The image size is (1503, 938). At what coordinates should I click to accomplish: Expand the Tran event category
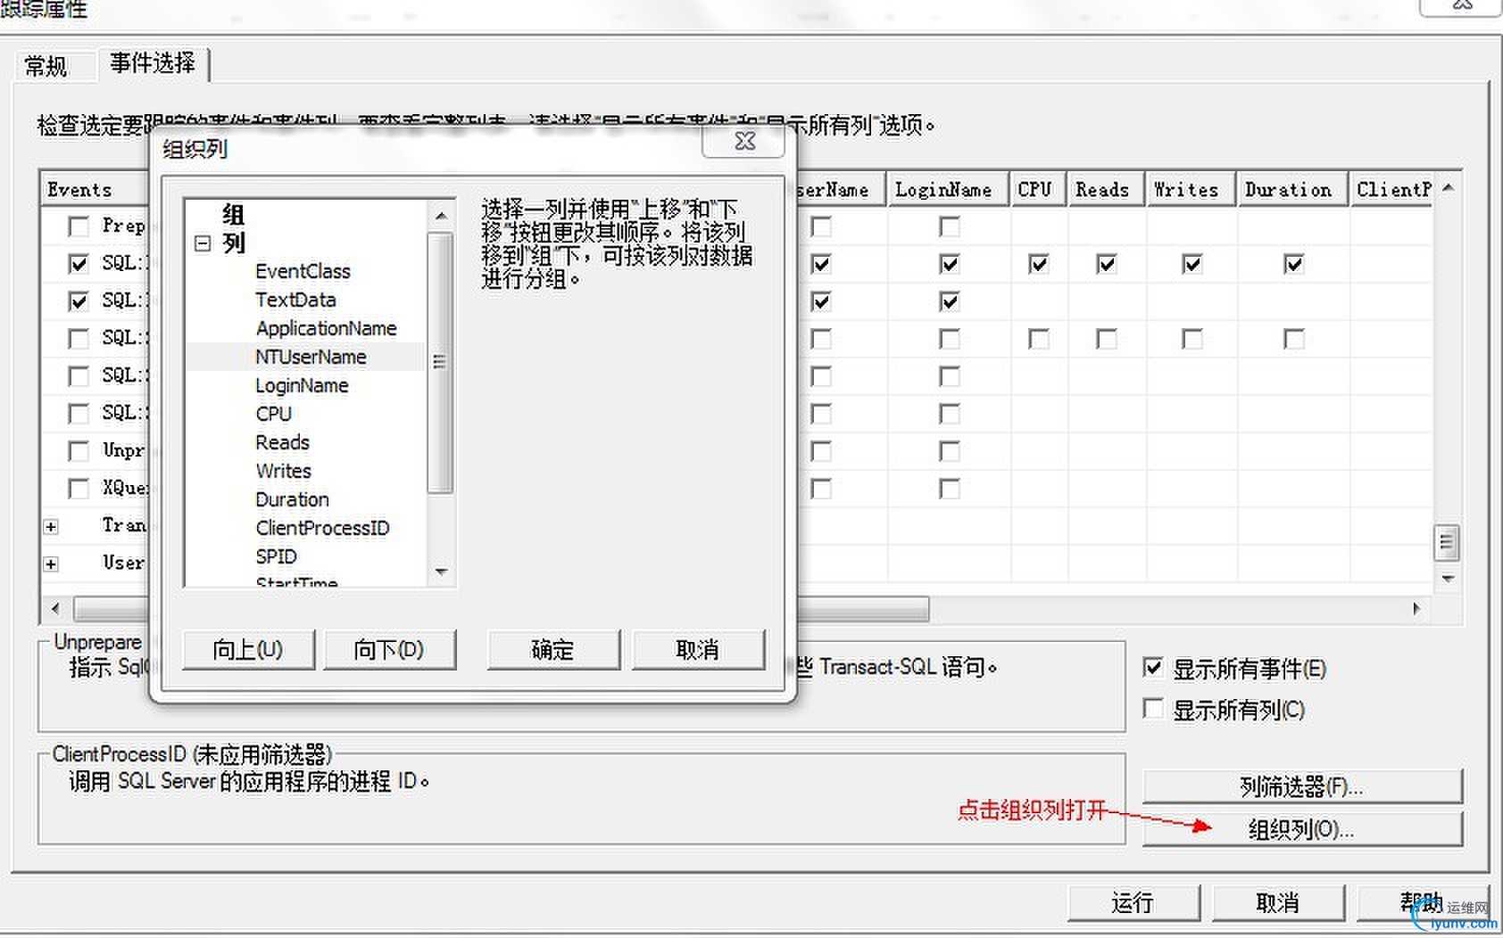52,527
